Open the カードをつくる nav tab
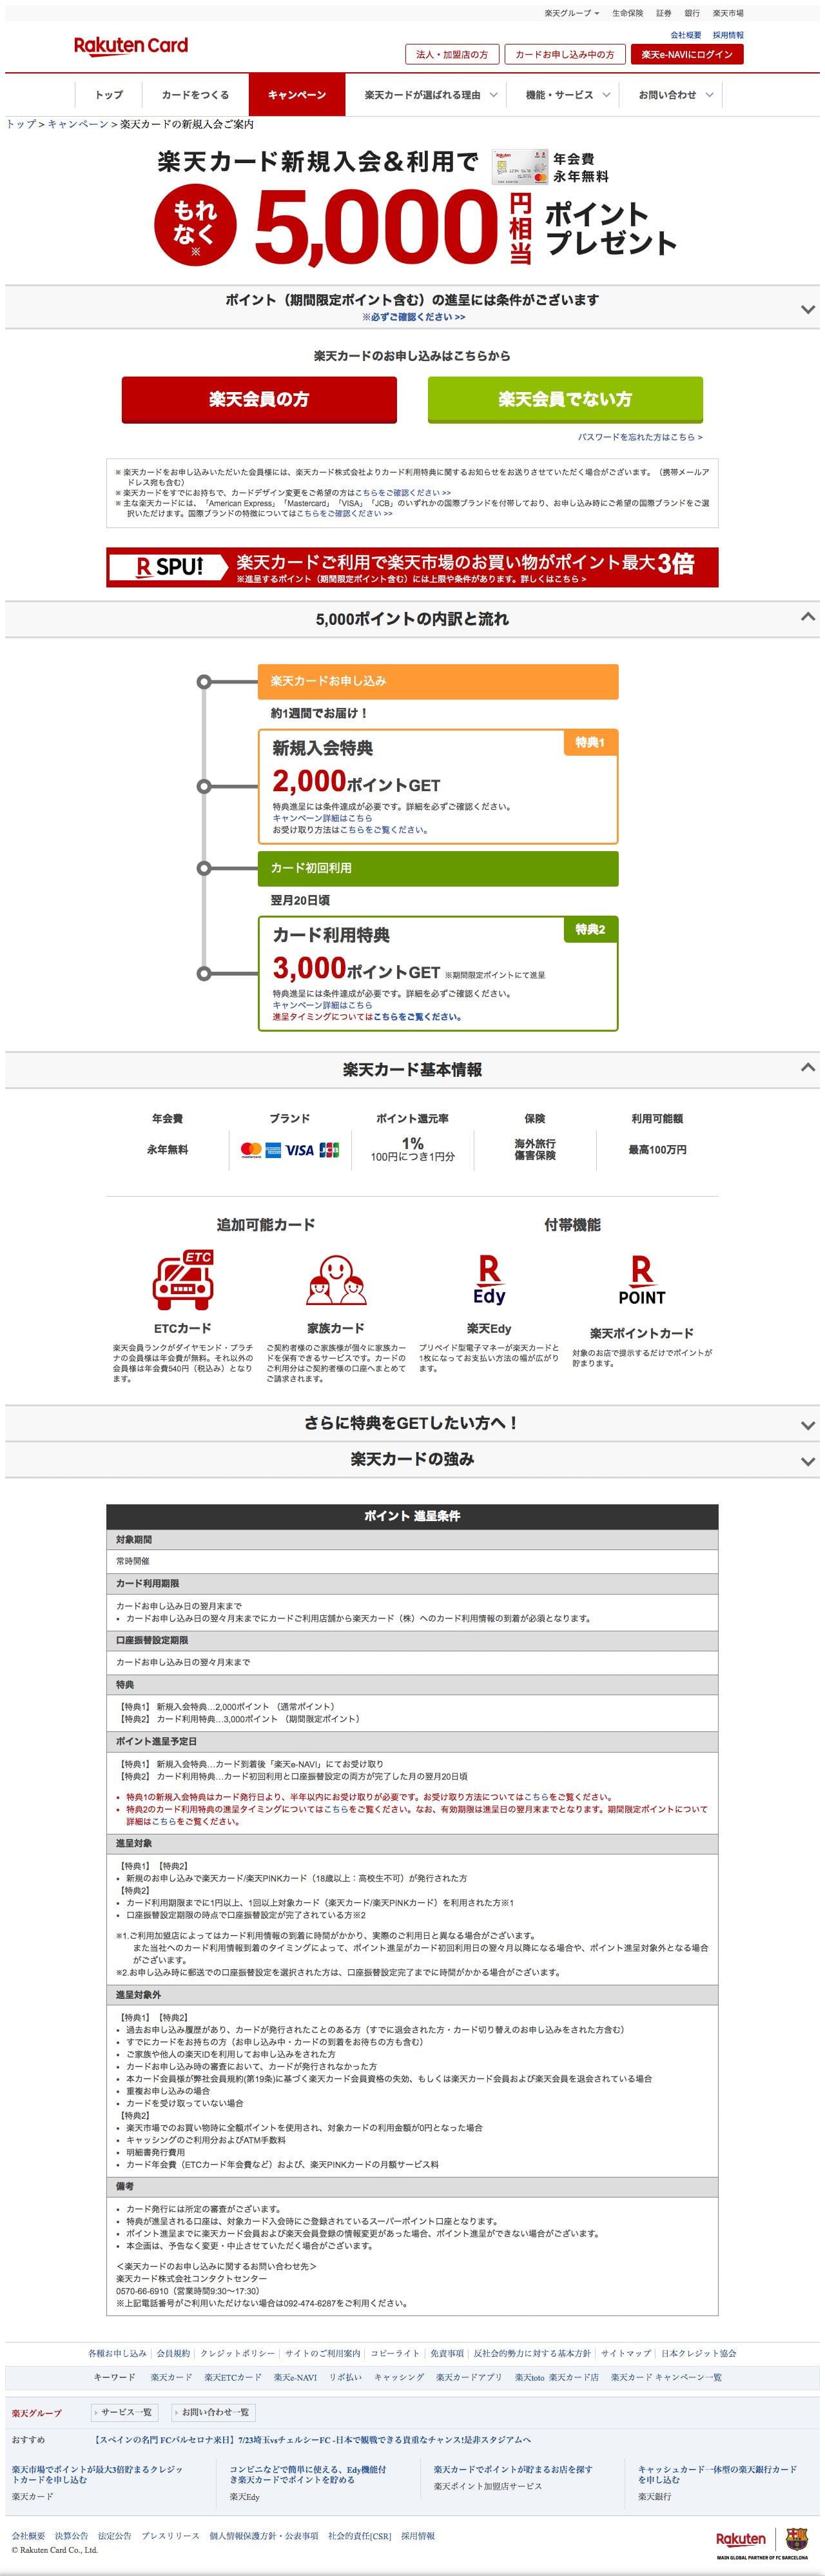The height and width of the screenshot is (2576, 825). (195, 95)
